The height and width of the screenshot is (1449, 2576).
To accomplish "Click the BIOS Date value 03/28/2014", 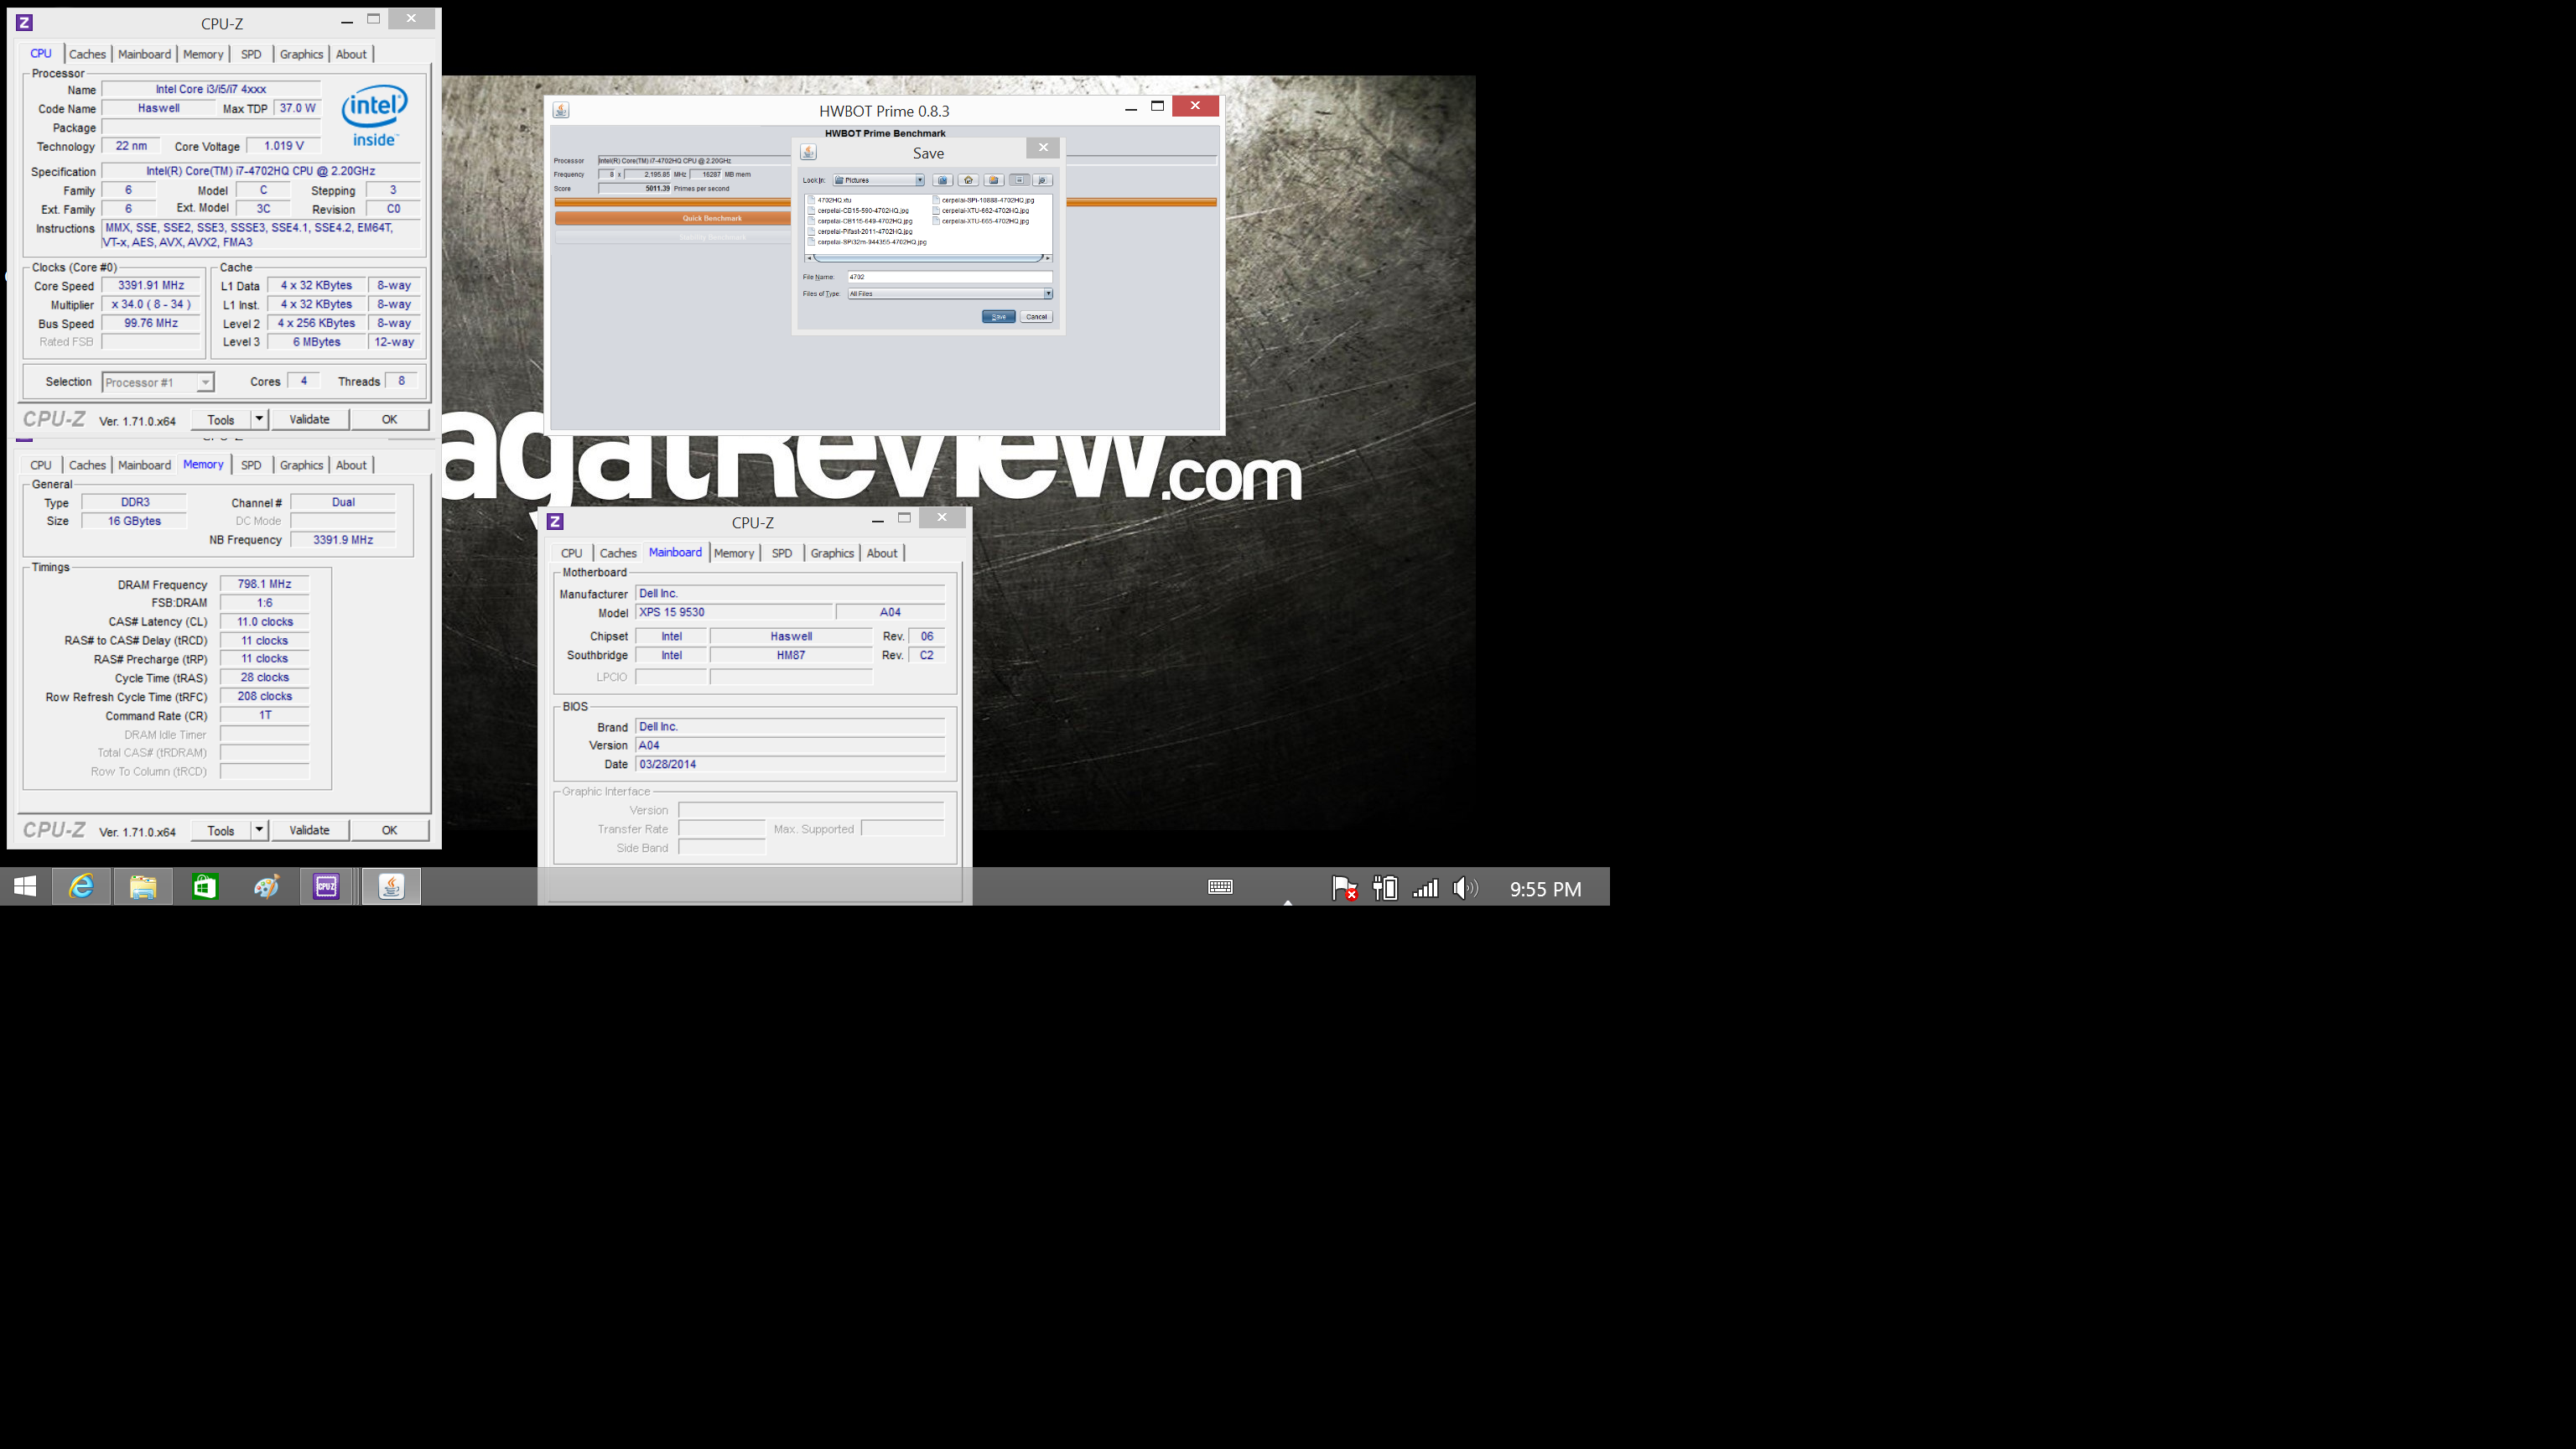I will tap(790, 764).
